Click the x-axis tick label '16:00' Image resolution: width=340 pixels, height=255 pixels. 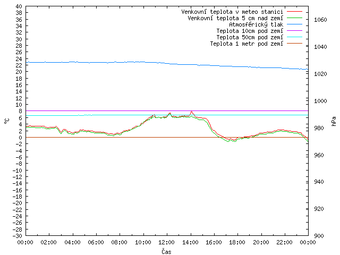tap(214, 242)
